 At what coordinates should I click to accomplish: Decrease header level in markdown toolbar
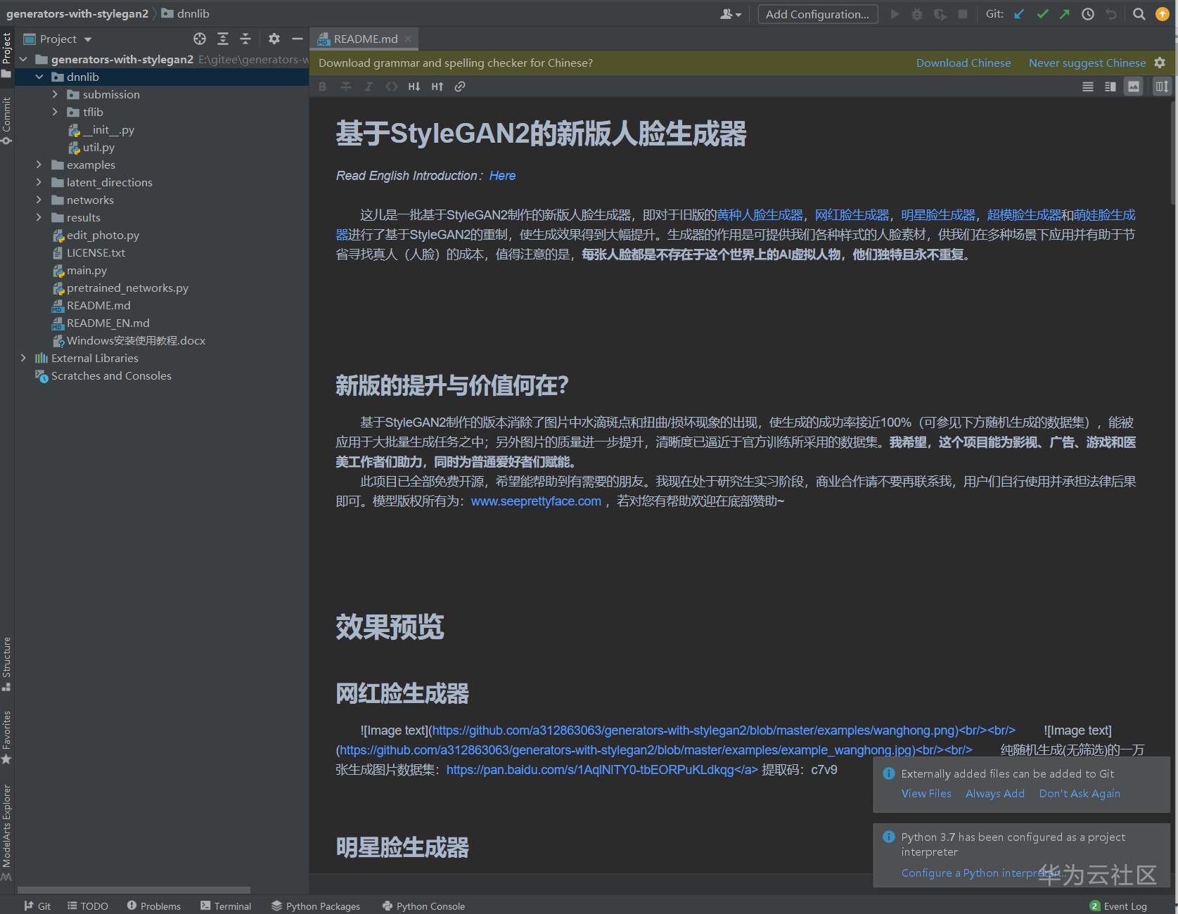[x=414, y=86]
